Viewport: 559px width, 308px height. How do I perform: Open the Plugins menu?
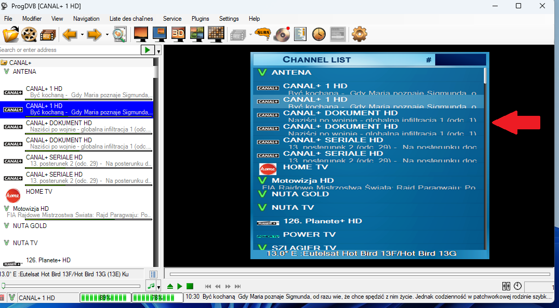coord(201,19)
